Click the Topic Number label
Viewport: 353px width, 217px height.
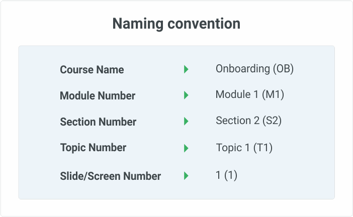pyautogui.click(x=93, y=148)
